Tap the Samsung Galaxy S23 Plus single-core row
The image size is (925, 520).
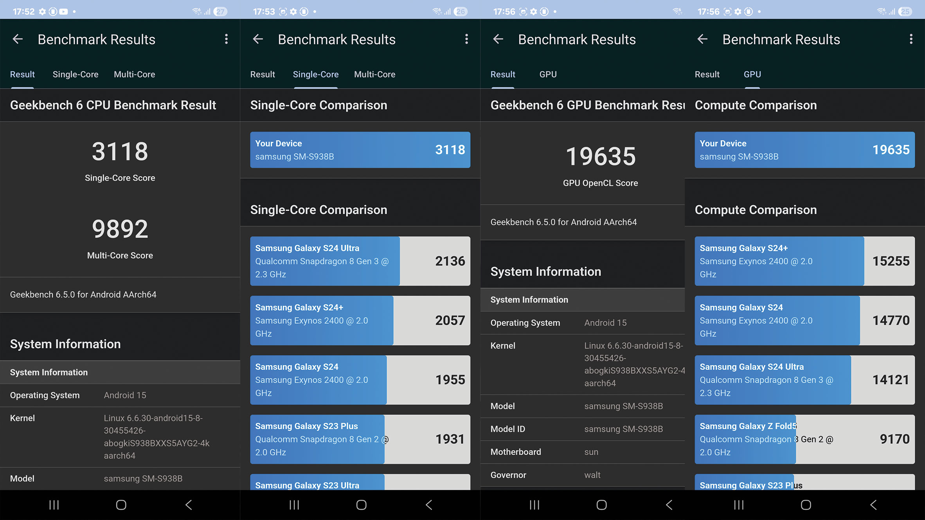360,439
